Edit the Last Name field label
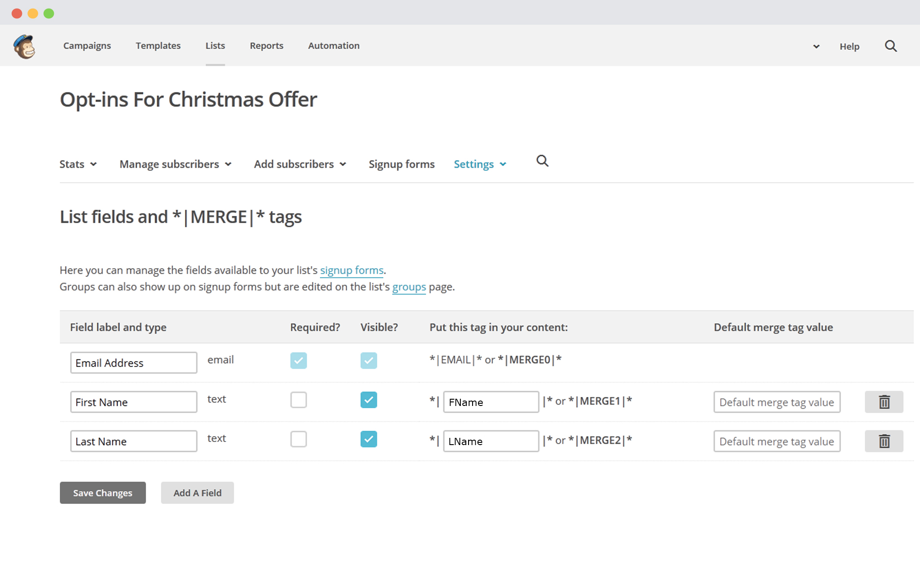 coord(134,441)
